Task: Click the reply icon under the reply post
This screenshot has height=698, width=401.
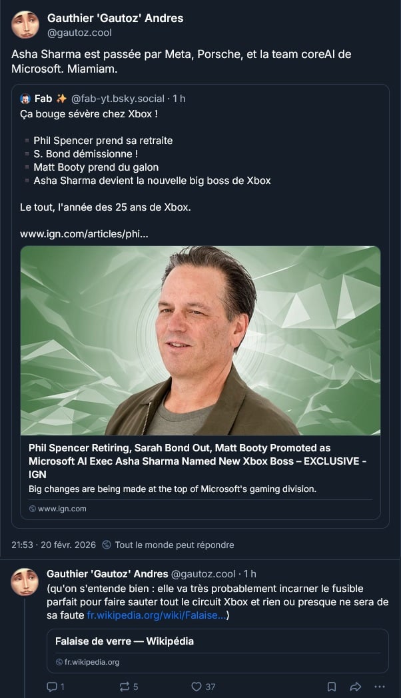Action: pos(52,687)
